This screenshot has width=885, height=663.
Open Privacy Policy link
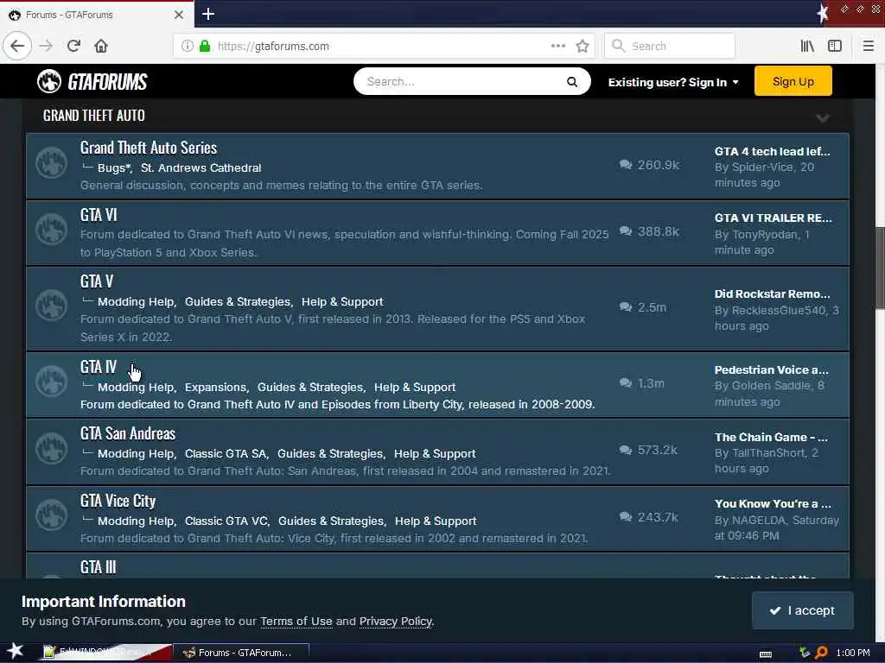tap(396, 621)
